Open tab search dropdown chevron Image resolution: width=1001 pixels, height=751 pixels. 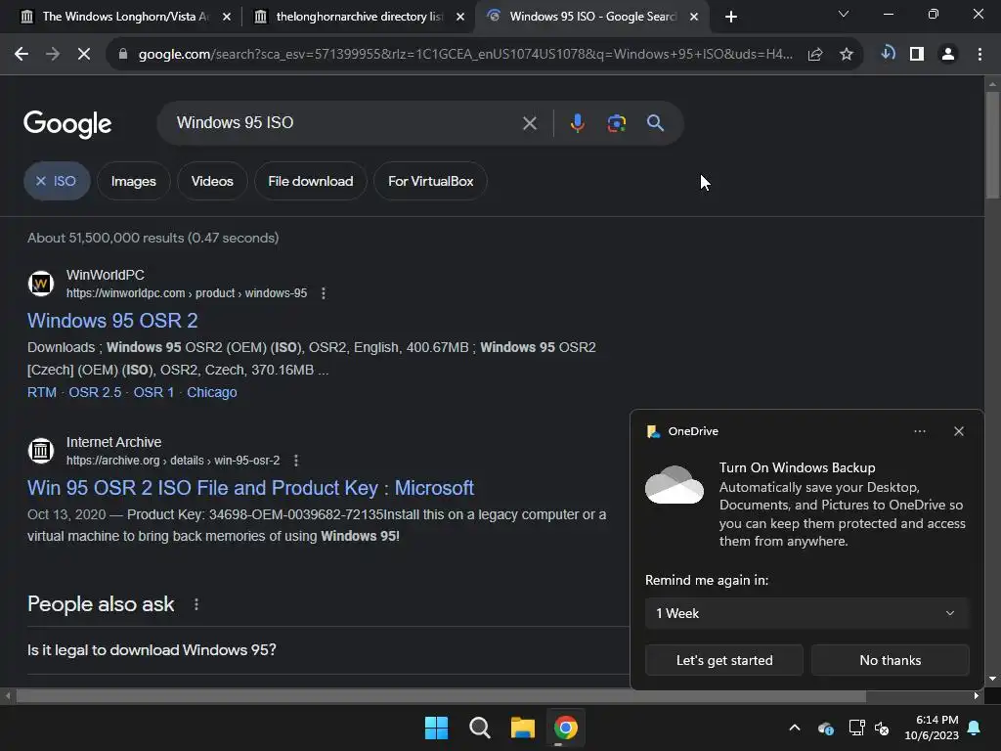click(x=844, y=14)
